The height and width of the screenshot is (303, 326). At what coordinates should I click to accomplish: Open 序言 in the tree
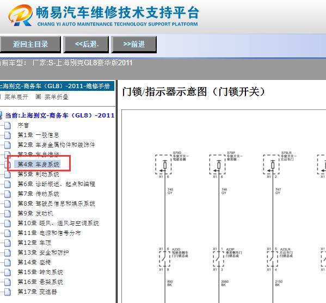(x=23, y=125)
